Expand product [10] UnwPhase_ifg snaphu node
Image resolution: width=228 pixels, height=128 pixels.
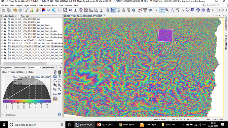pos(2,40)
